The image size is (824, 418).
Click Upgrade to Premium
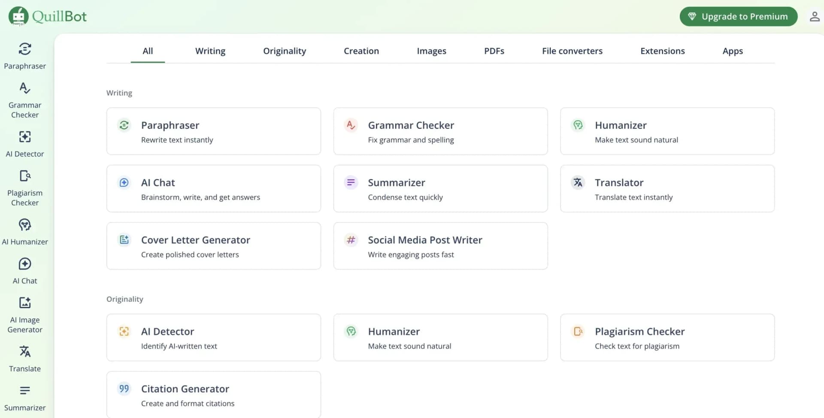(x=738, y=16)
